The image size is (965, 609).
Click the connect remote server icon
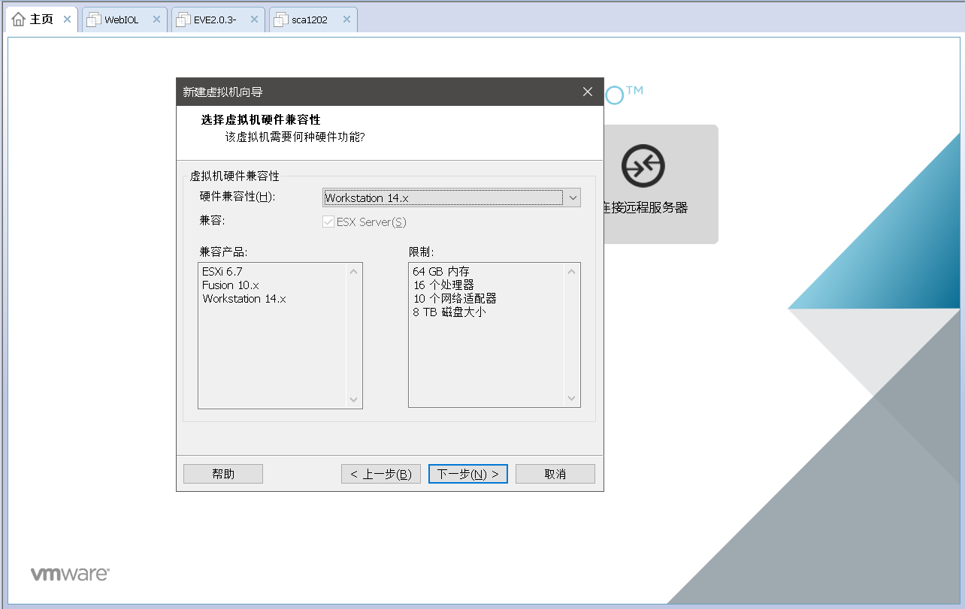pyautogui.click(x=643, y=166)
